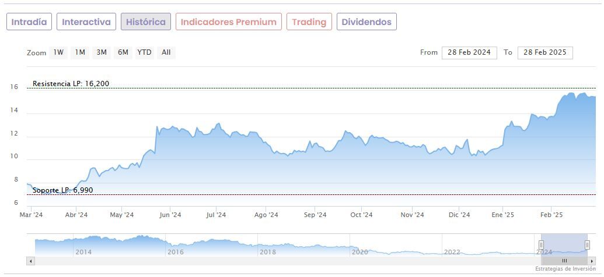
Task: Zoom the chart to 3M
Action: [x=102, y=52]
